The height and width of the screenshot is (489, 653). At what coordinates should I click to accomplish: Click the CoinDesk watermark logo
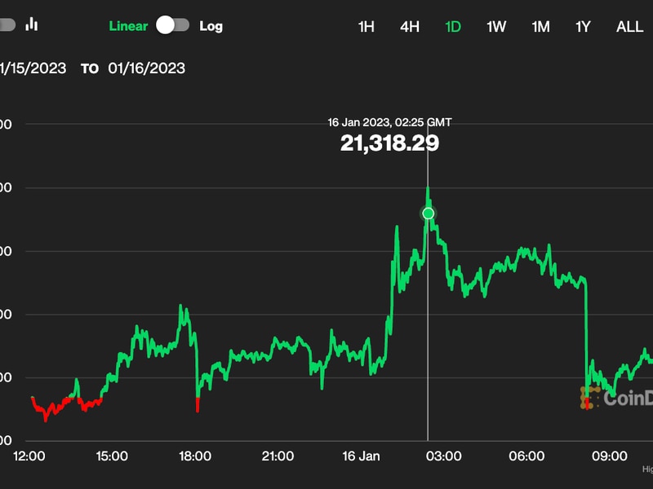(617, 398)
